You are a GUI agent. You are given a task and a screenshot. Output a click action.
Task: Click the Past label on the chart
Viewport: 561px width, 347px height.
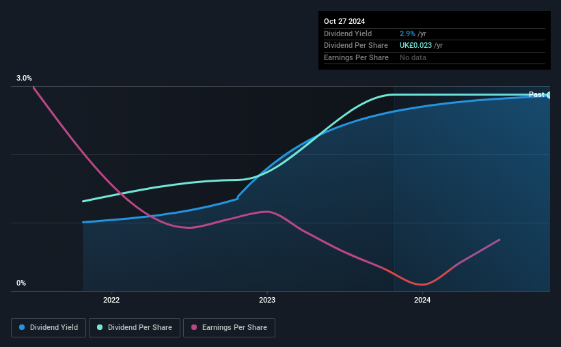[536, 94]
